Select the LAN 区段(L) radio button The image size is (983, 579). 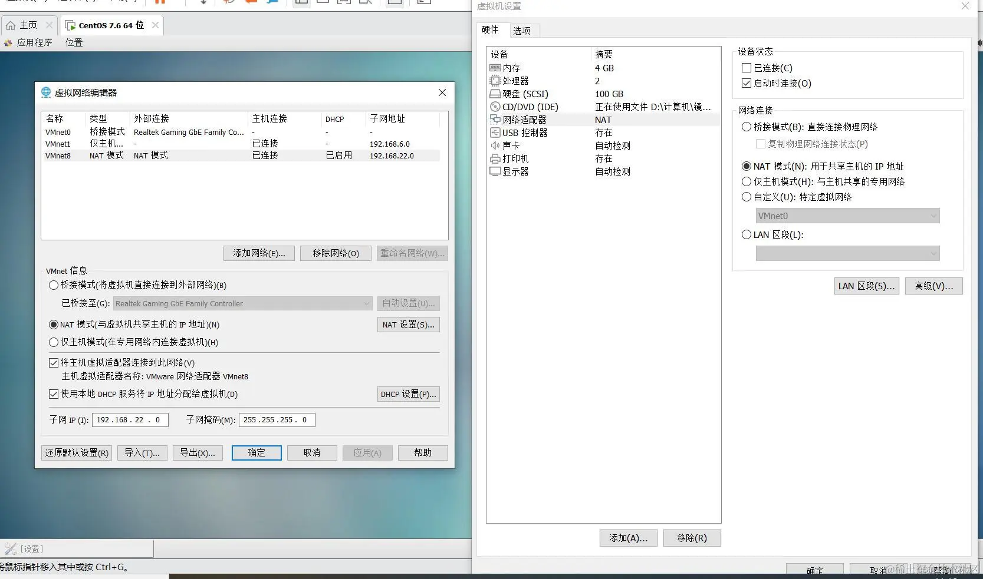[747, 234]
